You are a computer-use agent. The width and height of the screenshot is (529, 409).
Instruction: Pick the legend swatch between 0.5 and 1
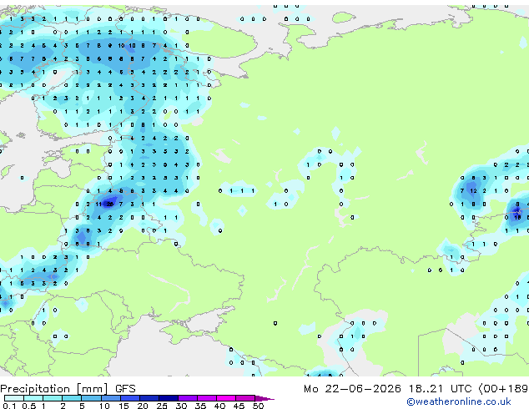pyautogui.click(x=33, y=398)
